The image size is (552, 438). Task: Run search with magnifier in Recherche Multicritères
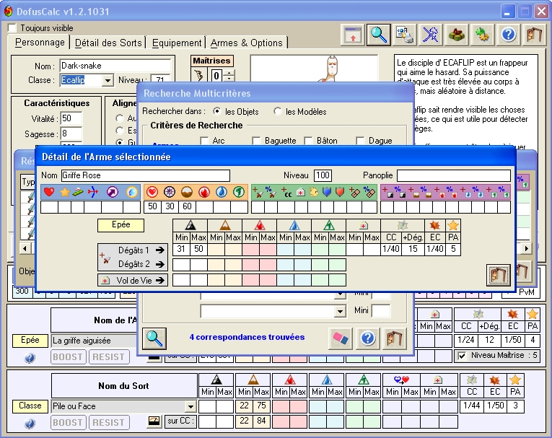154,338
